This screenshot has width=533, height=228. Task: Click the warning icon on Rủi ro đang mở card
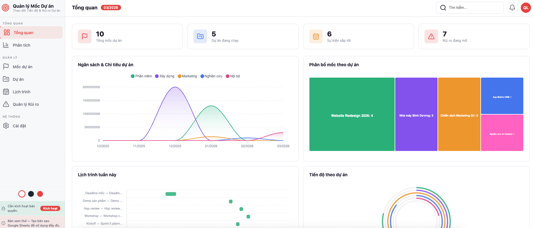[x=431, y=36]
